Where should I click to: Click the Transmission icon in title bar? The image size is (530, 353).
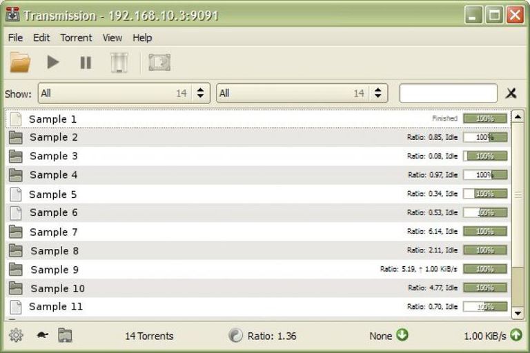tap(12, 14)
